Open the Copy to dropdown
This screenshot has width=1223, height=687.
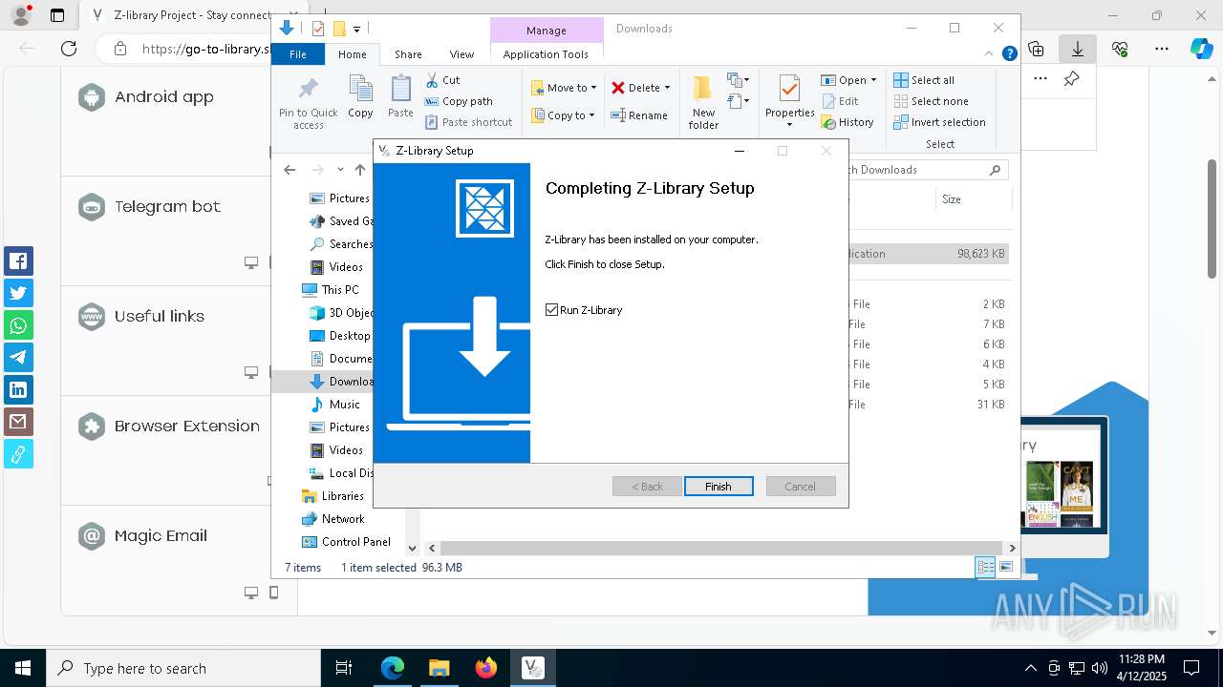click(x=563, y=115)
